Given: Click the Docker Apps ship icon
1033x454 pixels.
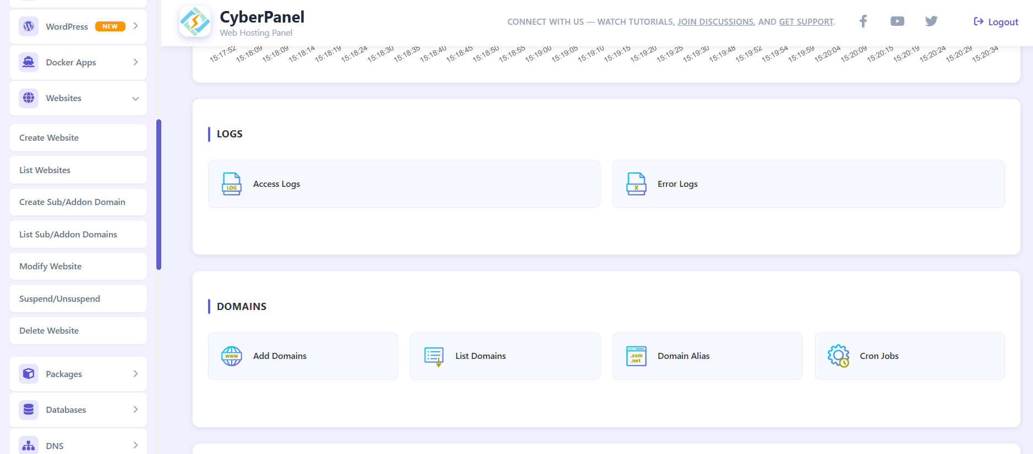Looking at the screenshot, I should pos(29,62).
